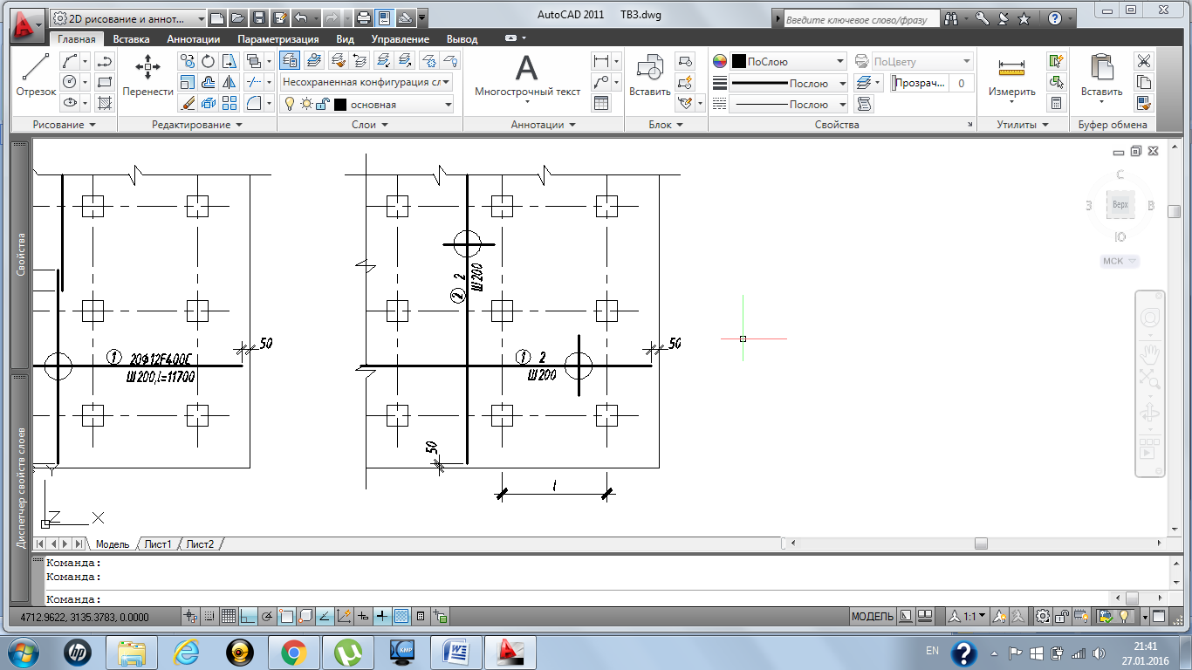Click the match properties brush icon
Viewport: 1192px width, 670px height.
point(1143,103)
